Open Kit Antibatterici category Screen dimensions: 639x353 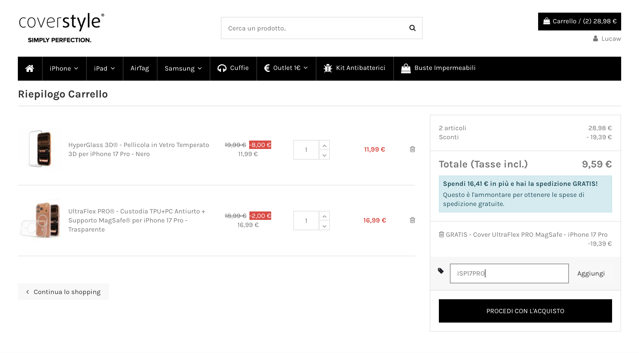click(x=355, y=69)
